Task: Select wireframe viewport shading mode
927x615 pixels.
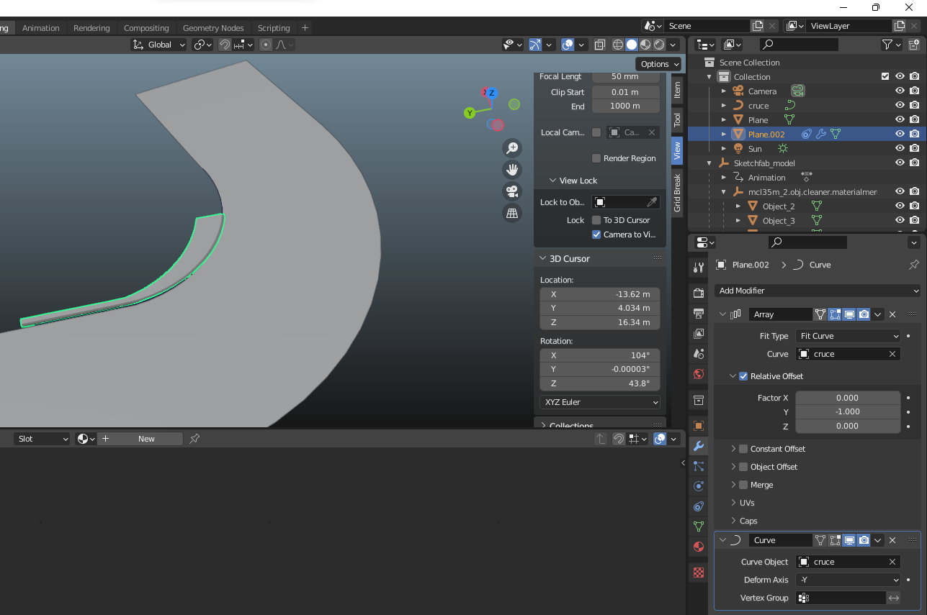Action: pyautogui.click(x=618, y=45)
